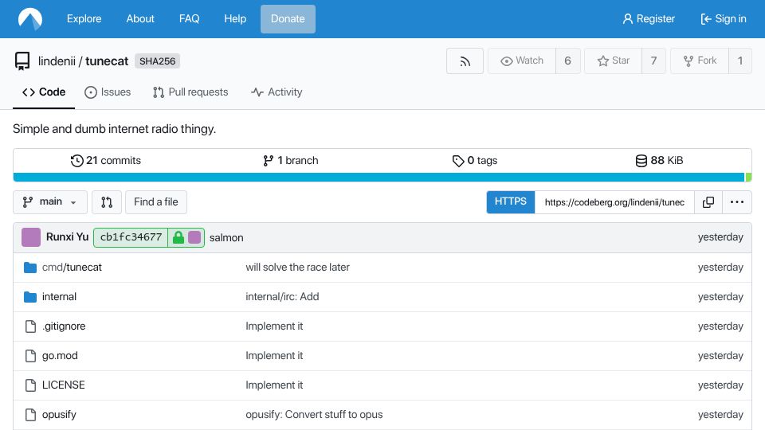
Task: Open the salmon commit message
Action: pos(226,238)
